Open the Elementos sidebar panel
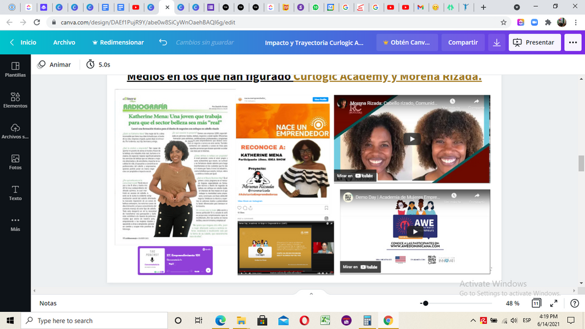This screenshot has height=329, width=585. tap(15, 100)
